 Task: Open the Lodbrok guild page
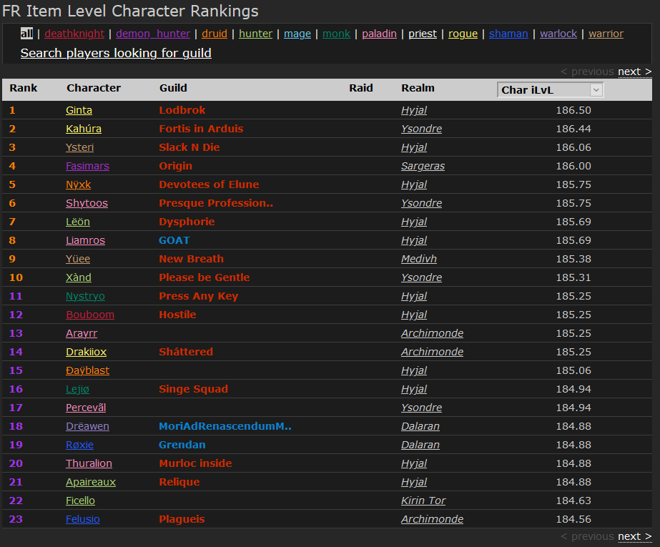tap(182, 110)
